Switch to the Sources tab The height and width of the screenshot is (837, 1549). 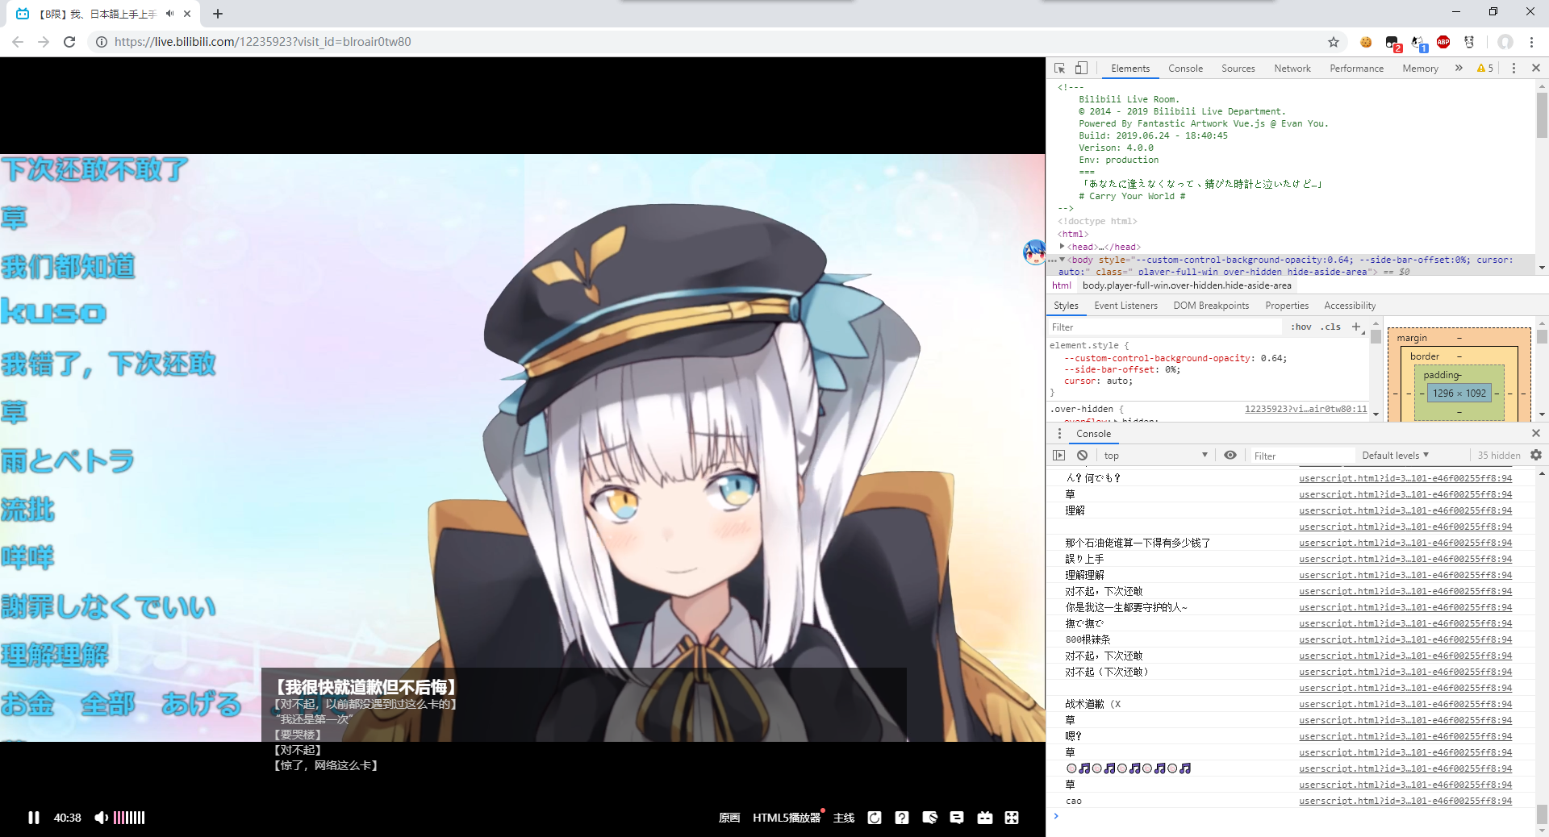tap(1238, 69)
